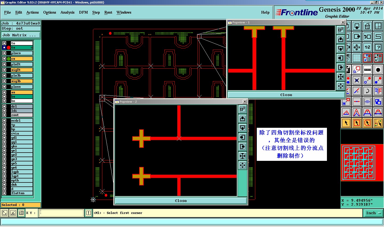Click the X Y coordinate input field
Screen dimensions: 384x227
(61, 213)
